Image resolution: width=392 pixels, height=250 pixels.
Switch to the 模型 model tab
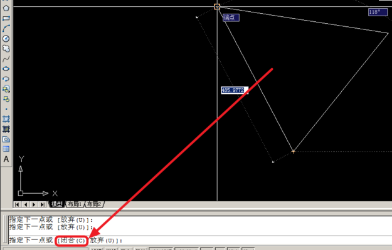pyautogui.click(x=56, y=204)
